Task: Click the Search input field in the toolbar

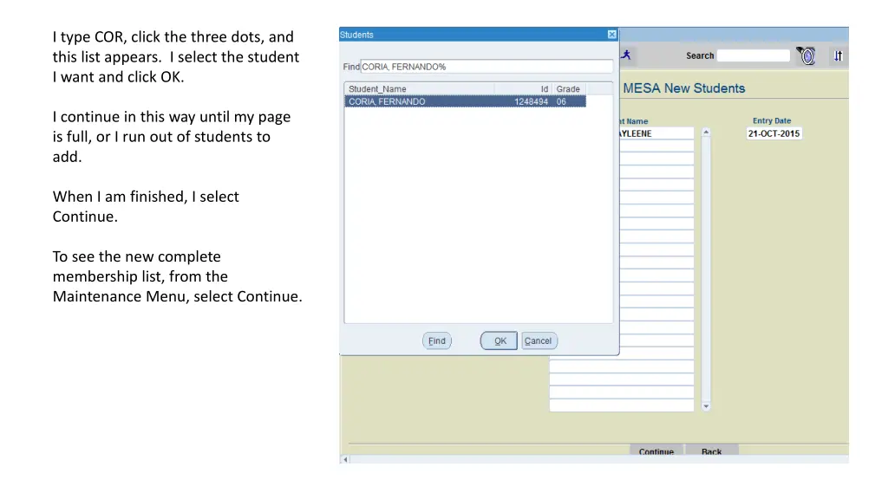Action: coord(754,55)
